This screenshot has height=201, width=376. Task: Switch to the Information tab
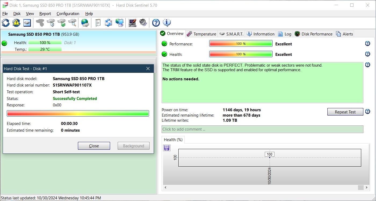click(x=261, y=34)
